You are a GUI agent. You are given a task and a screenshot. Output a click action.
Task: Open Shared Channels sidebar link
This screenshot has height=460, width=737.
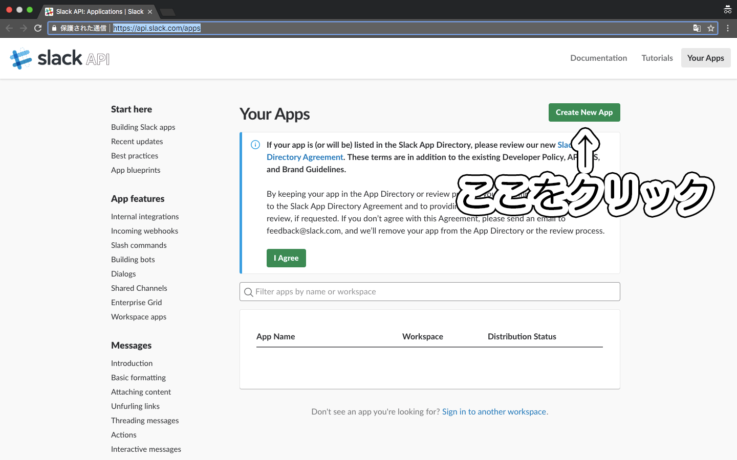(x=139, y=288)
